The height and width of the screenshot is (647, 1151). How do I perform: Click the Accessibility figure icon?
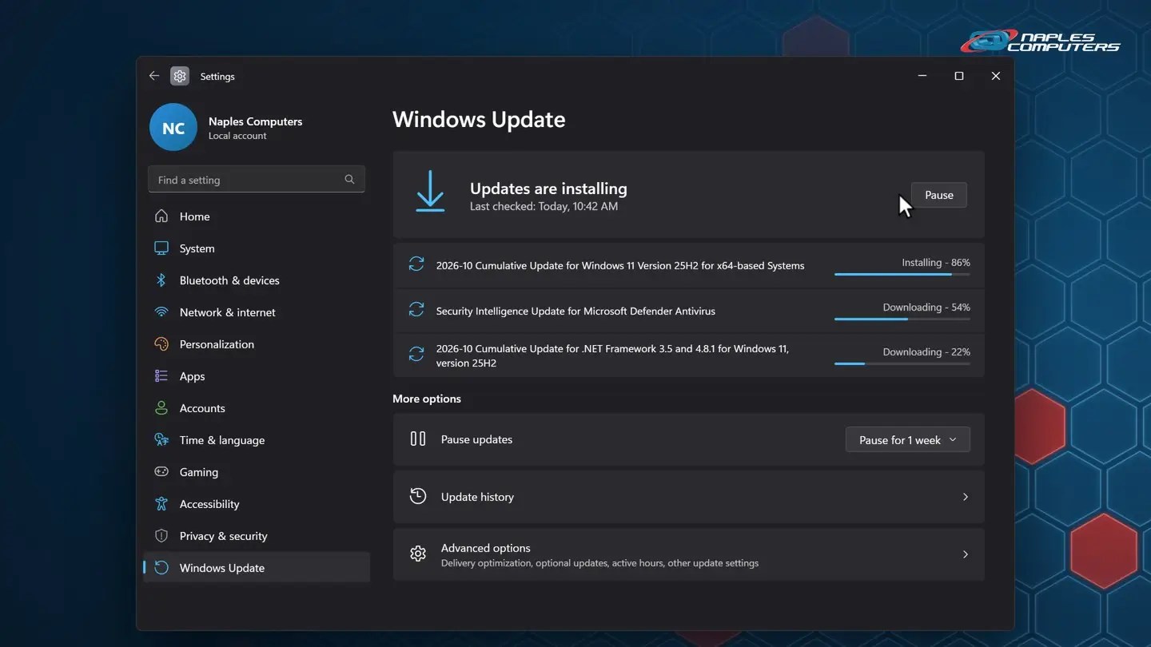click(161, 504)
